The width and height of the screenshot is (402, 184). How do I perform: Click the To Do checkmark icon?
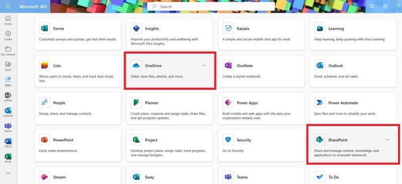[x=320, y=177]
